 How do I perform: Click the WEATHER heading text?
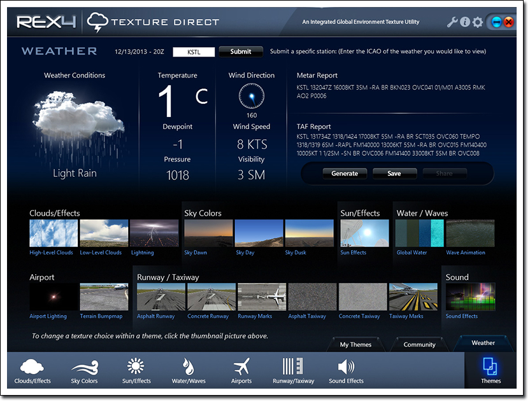(59, 51)
